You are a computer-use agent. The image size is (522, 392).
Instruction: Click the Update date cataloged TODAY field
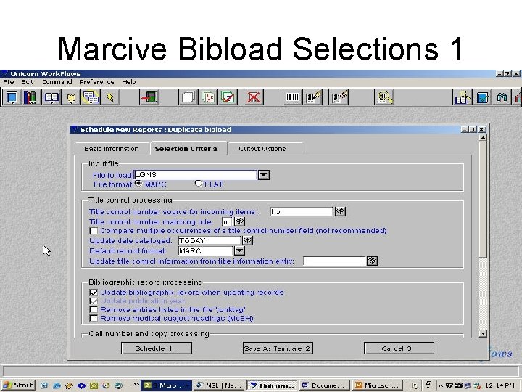(x=210, y=240)
